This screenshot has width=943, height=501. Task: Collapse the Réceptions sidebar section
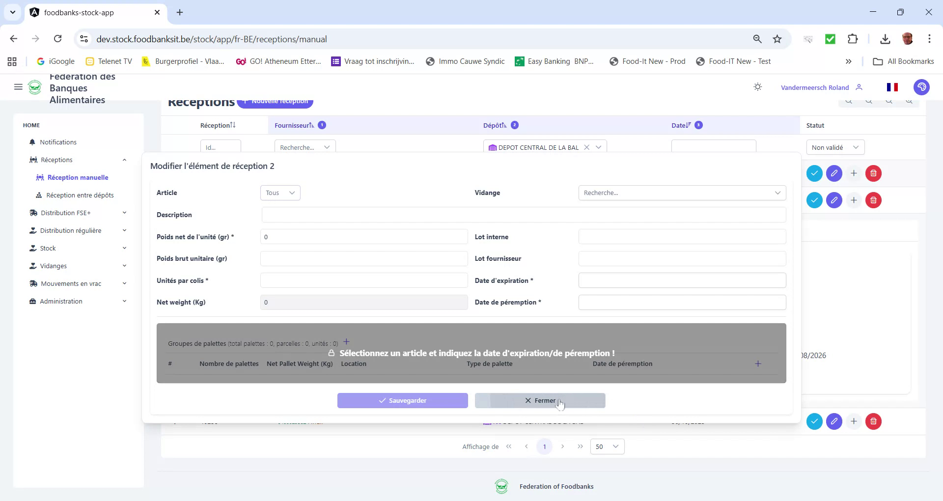coord(124,160)
